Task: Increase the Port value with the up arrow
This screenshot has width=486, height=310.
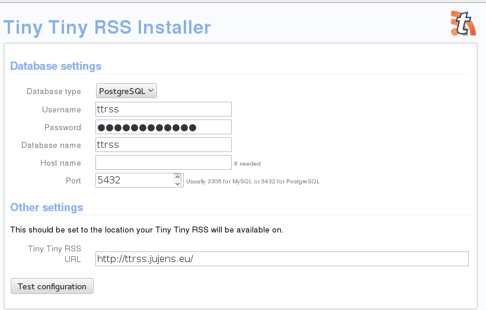Action: coord(178,177)
